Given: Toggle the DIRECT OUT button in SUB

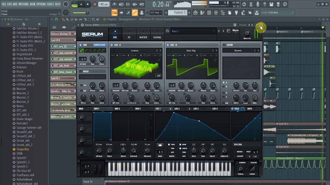Looking at the screenshot, I should click(99, 45).
